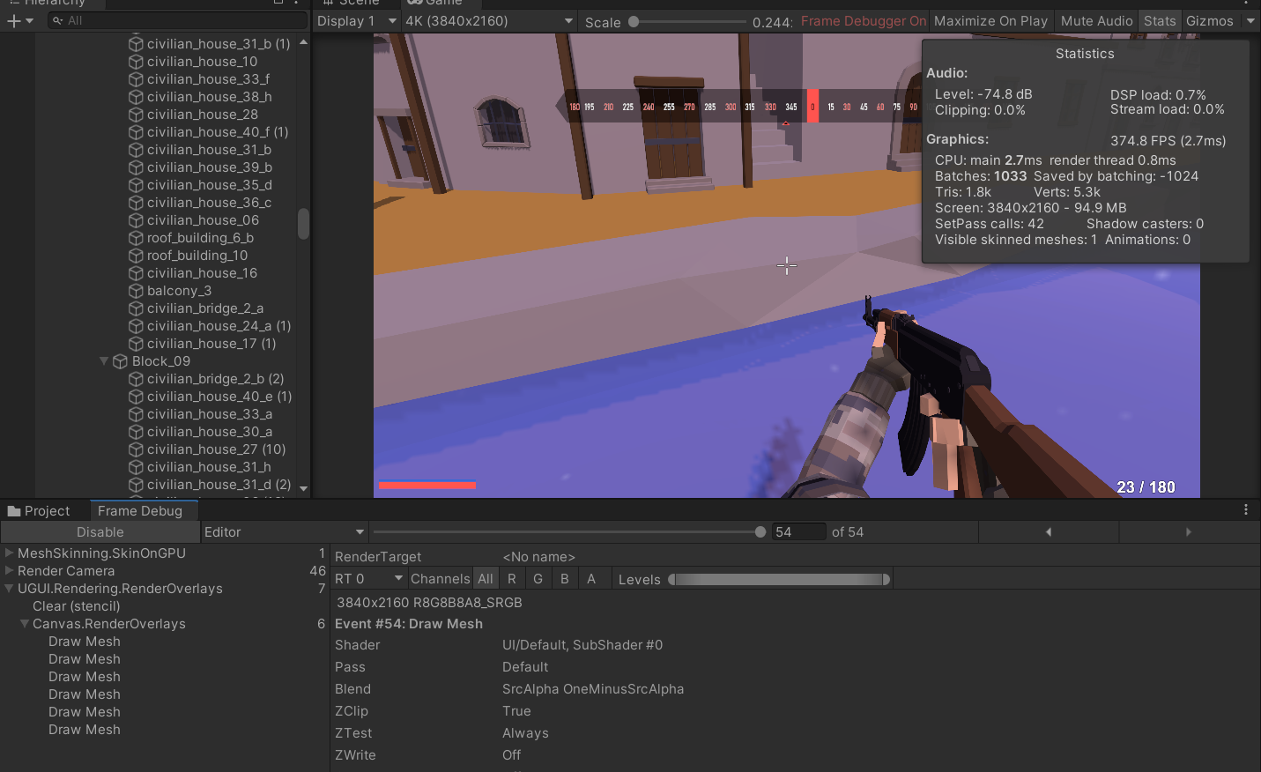Click Frame Debugger On label
This screenshot has width=1261, height=772.
coord(863,21)
